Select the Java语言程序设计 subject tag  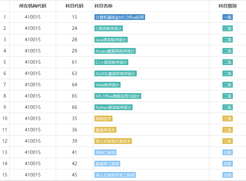(111, 40)
